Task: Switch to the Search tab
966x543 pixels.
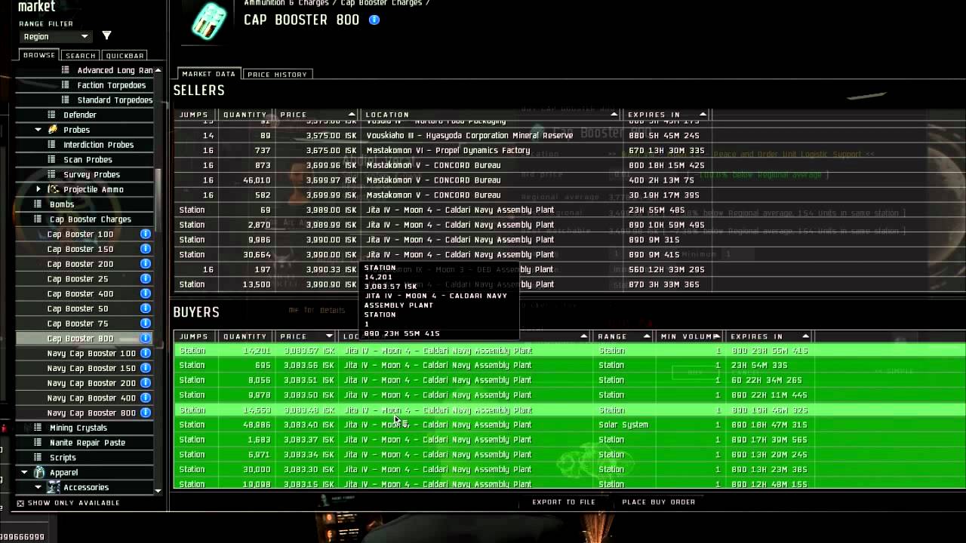Action: tap(80, 56)
